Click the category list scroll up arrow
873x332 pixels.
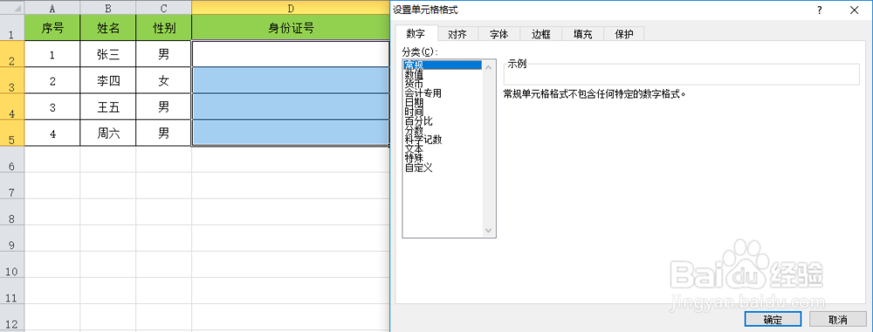tap(489, 67)
